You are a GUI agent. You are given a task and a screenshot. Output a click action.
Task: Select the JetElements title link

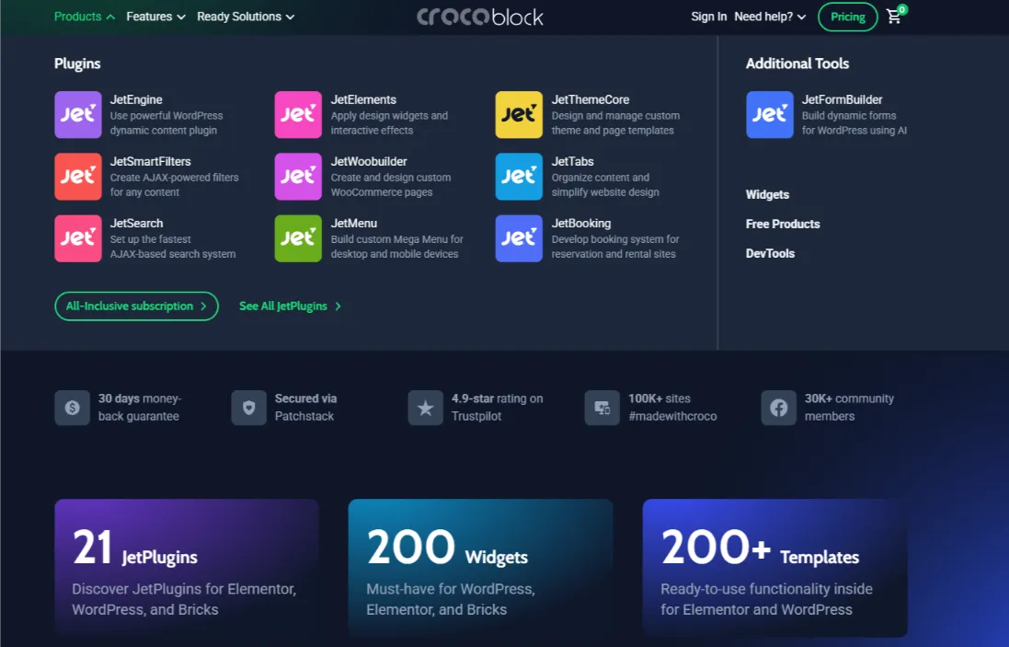point(363,99)
